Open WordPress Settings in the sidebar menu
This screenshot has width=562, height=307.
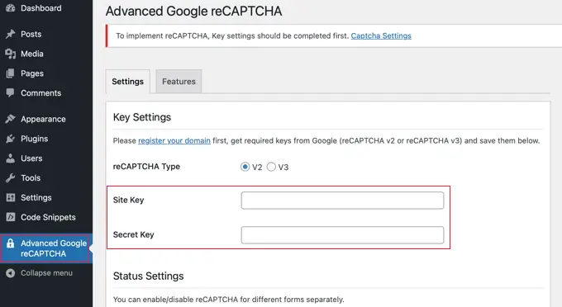click(x=36, y=197)
